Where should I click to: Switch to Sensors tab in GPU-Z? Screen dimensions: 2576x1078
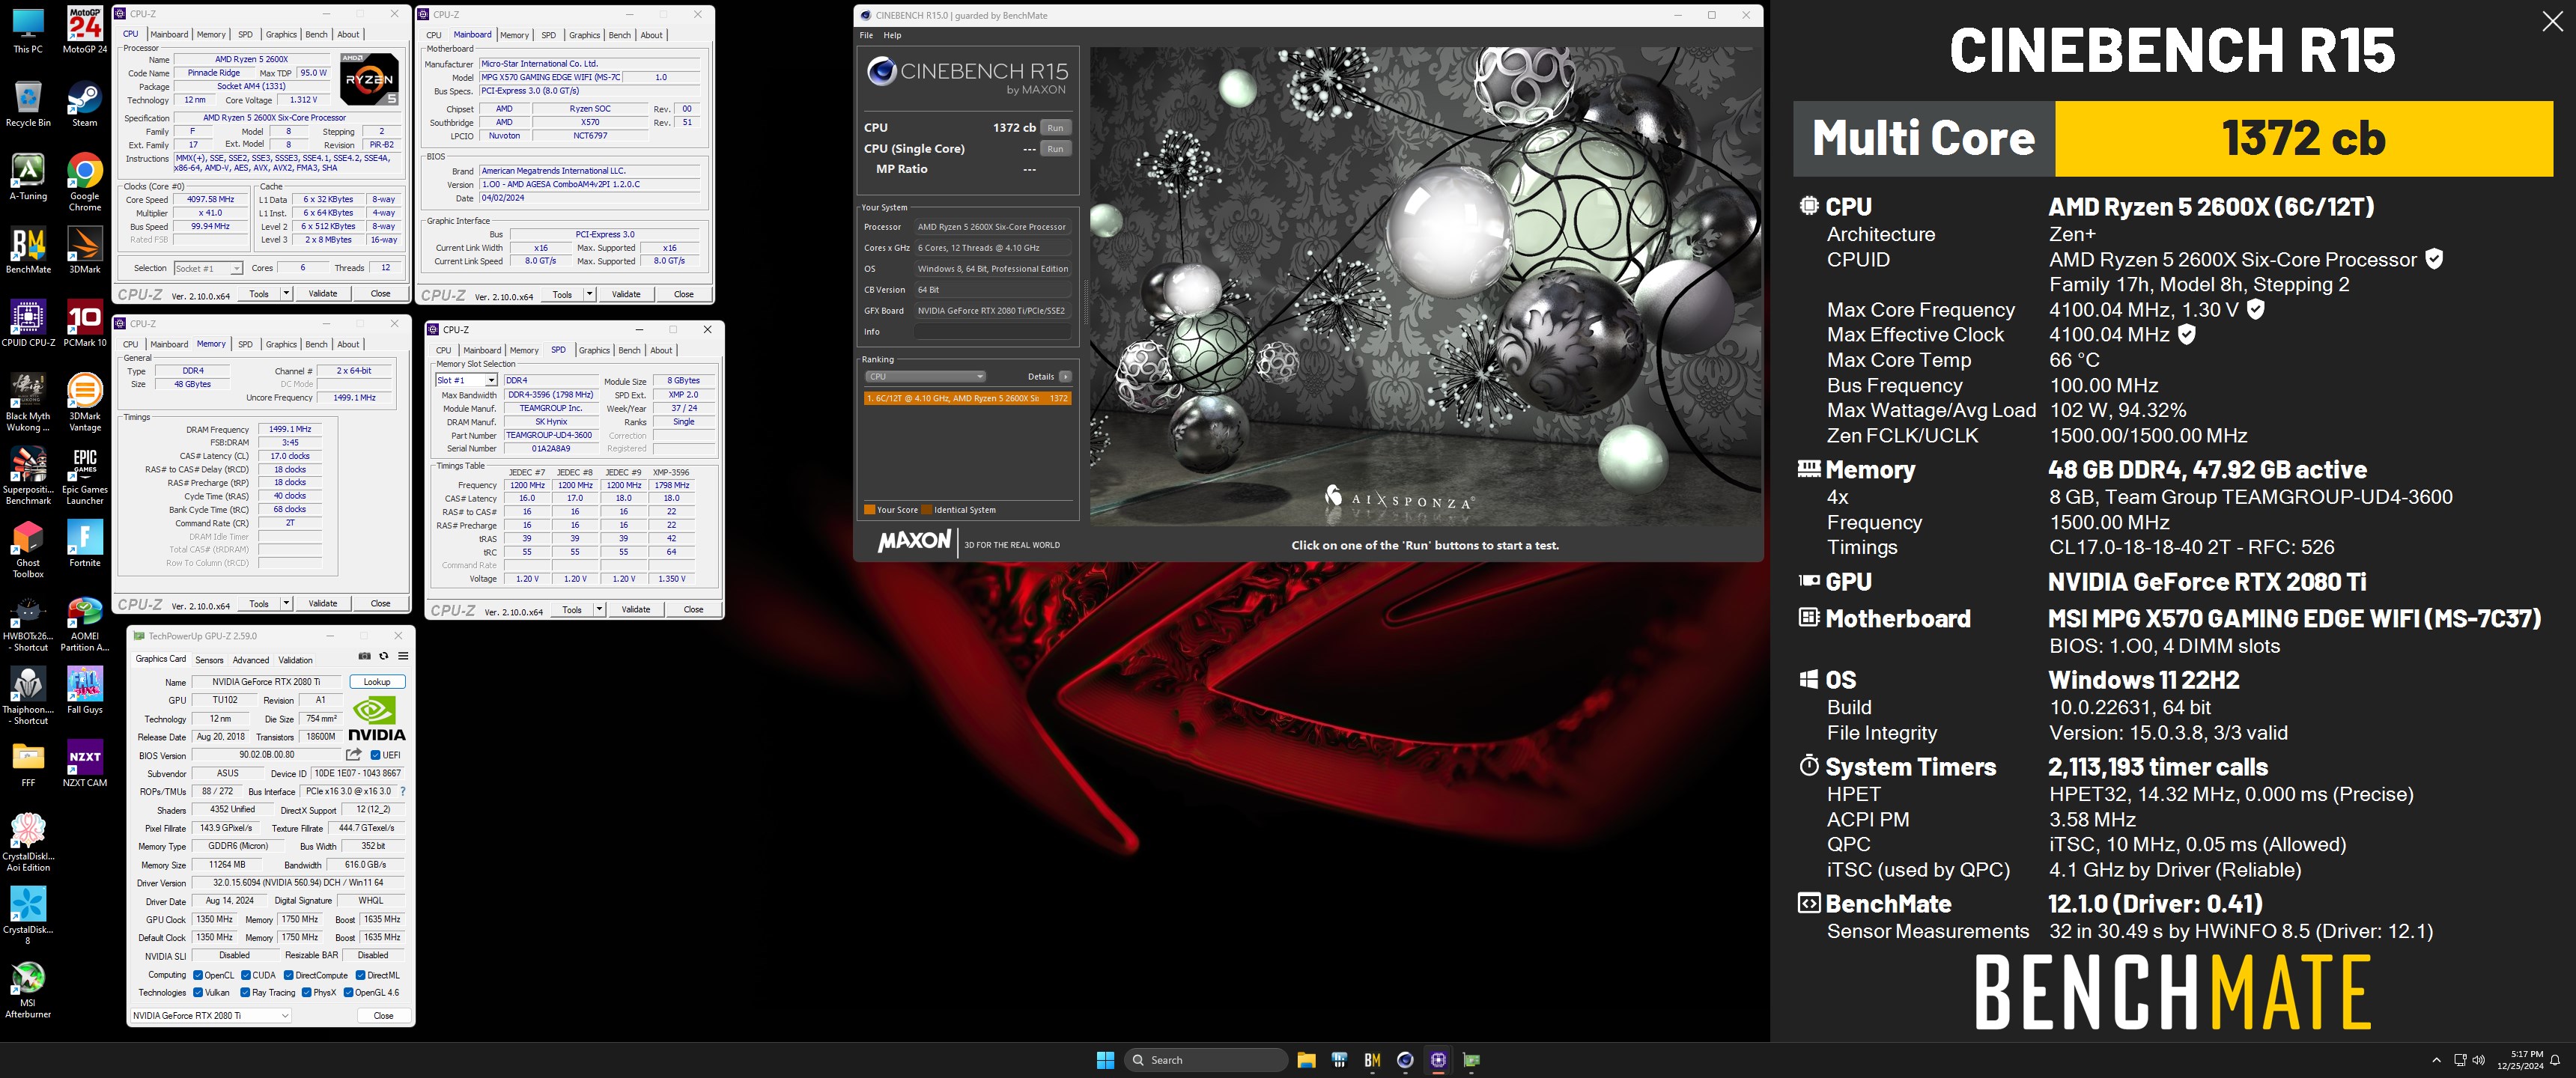point(209,660)
